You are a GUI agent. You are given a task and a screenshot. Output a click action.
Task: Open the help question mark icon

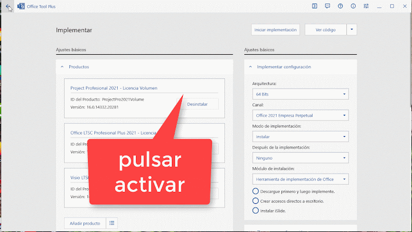coord(340,6)
